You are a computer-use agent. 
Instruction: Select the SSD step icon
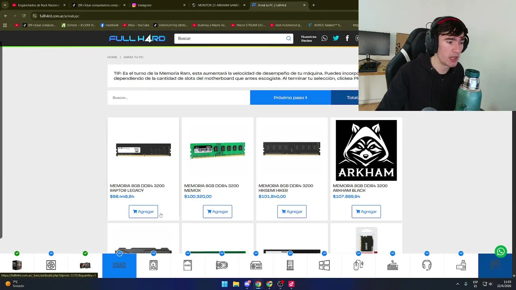pyautogui.click(x=187, y=265)
